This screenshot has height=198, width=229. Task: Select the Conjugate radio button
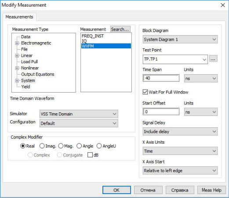(x=59, y=155)
